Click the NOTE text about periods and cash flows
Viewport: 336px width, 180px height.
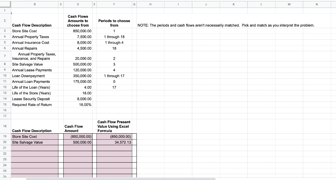226,25
